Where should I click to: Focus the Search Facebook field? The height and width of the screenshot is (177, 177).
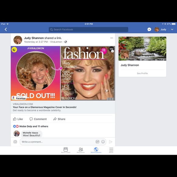pyautogui.click(x=88, y=30)
